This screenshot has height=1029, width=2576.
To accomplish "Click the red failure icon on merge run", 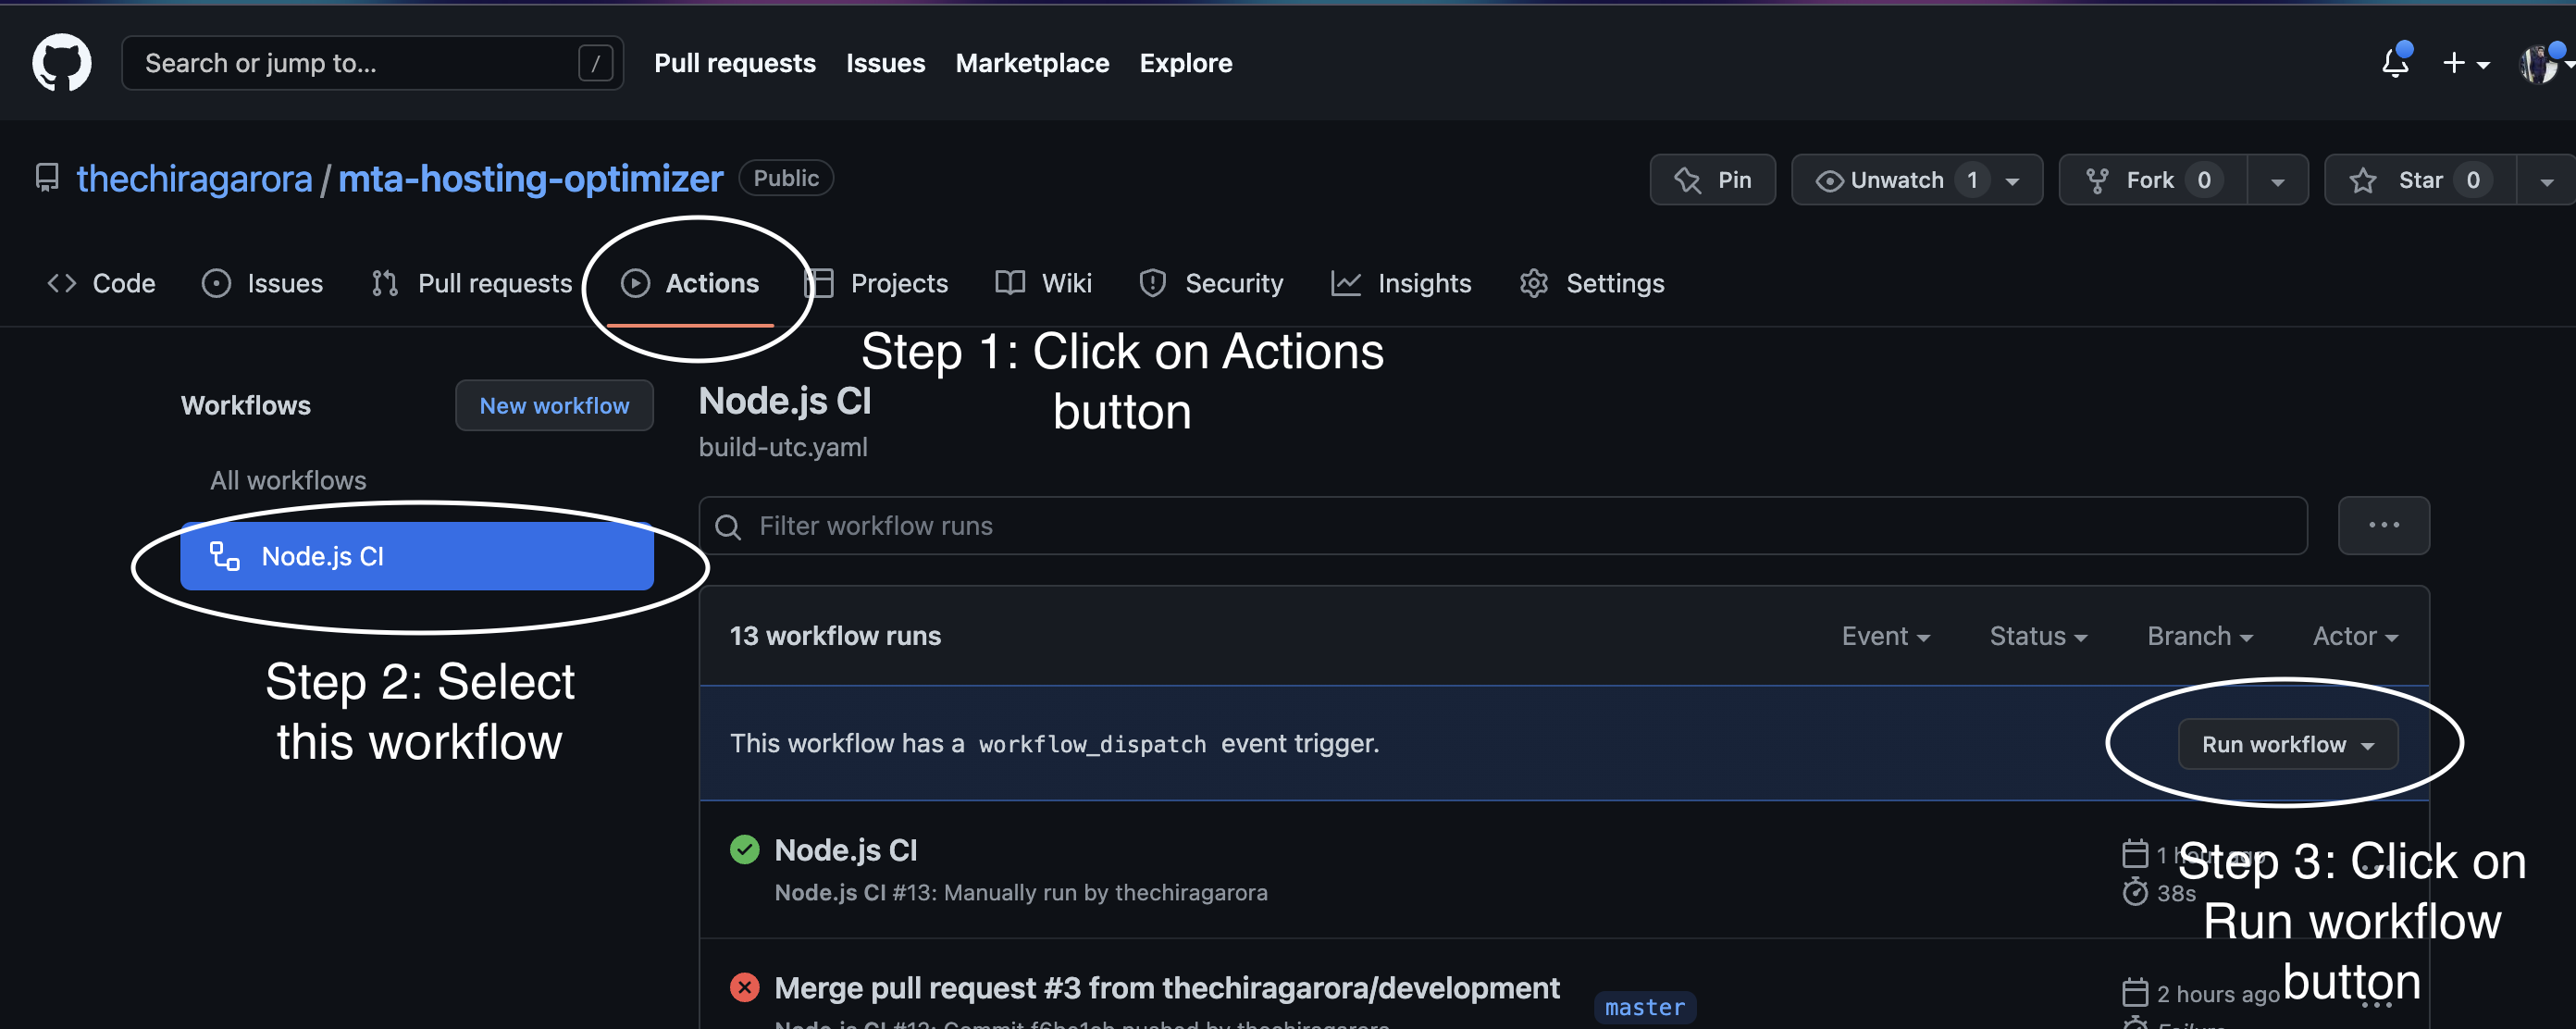I will click(744, 987).
